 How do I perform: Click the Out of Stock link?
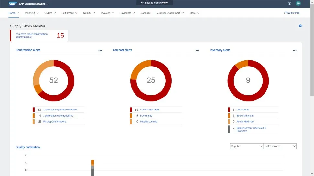tap(243, 110)
